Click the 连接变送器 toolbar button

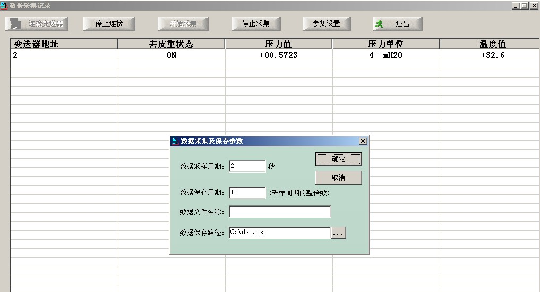(37, 24)
